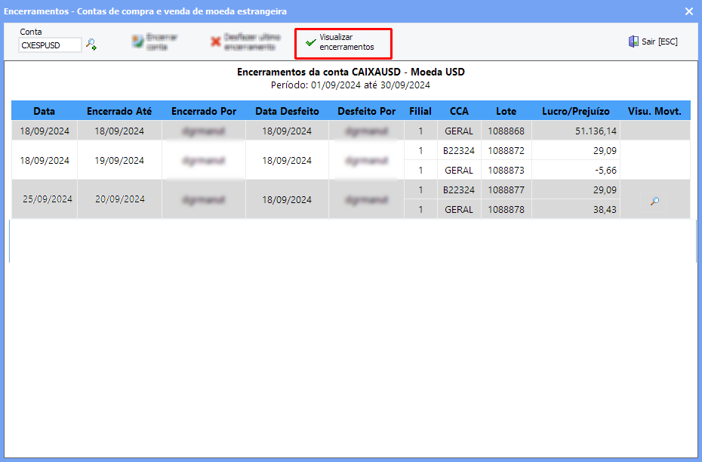Click the Sair [ESC] exit button
Image resolution: width=702 pixels, height=462 pixels.
(653, 42)
